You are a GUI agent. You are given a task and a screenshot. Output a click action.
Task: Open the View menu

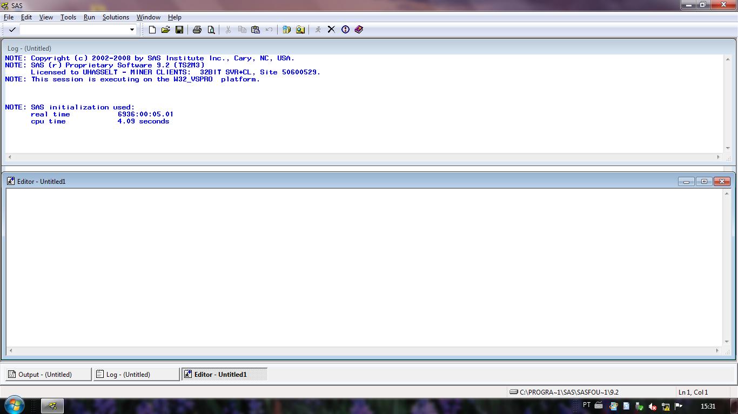[x=46, y=17]
